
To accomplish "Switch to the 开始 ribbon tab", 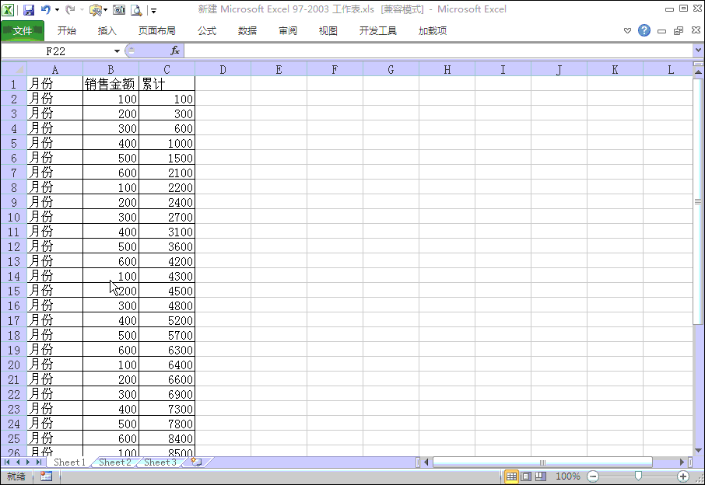I will tap(67, 30).
